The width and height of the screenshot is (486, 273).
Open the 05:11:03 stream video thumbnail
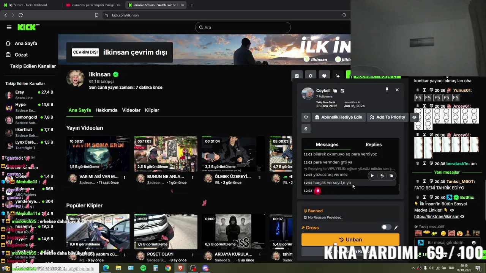[166, 154]
